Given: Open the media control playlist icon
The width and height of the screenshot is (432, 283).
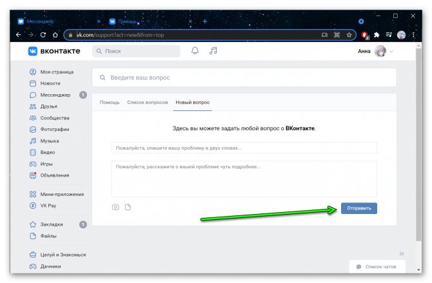Looking at the screenshot, I should point(389,35).
